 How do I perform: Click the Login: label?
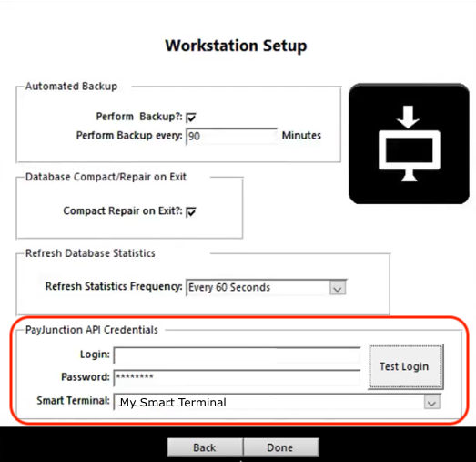[x=95, y=354]
